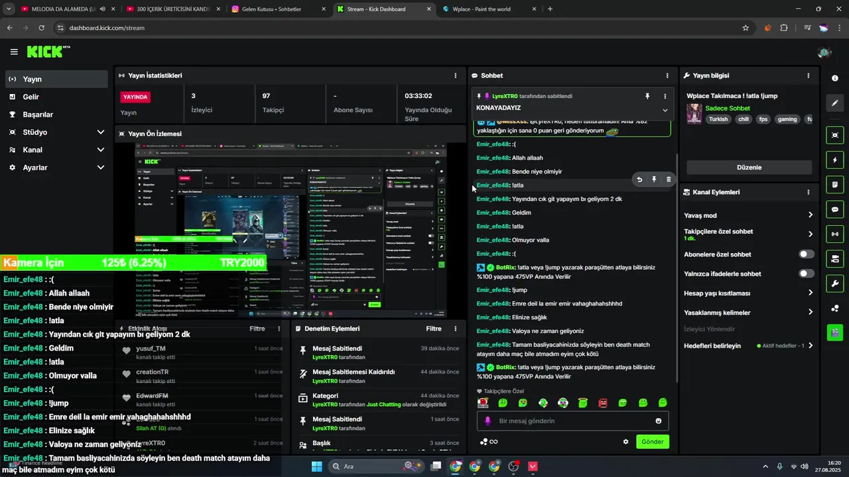Click the three-dots cluster icon in right rail
This screenshot has height=477, width=849.
coord(834,308)
